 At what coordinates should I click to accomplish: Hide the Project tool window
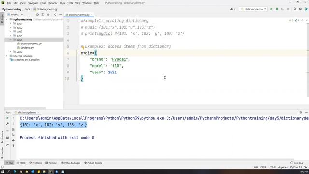pyautogui.click(x=60, y=15)
